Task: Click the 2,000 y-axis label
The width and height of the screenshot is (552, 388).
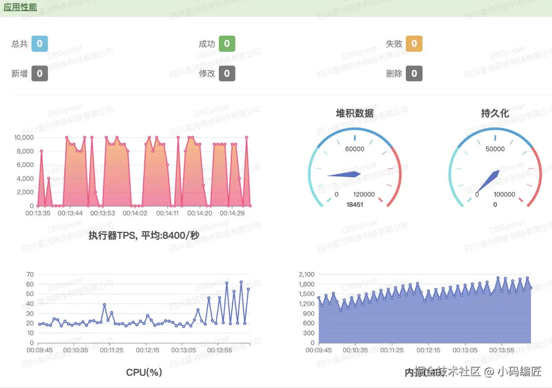Action: point(25,192)
